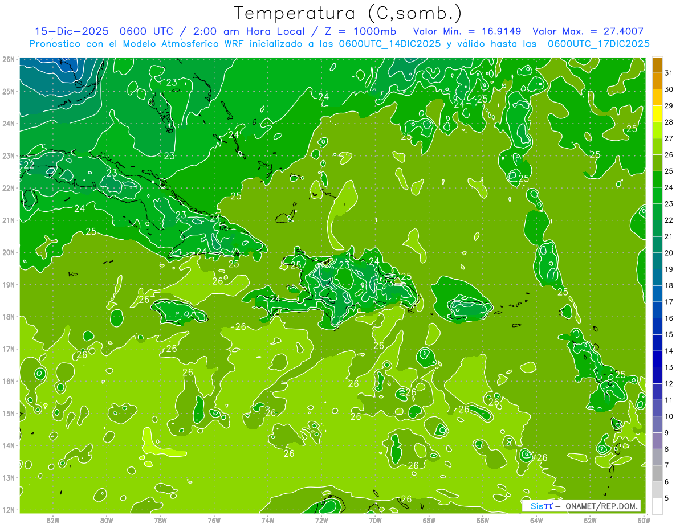Pick the legend swatch between 24 and 25
Screen dimensions: 684x528
click(x=657, y=179)
